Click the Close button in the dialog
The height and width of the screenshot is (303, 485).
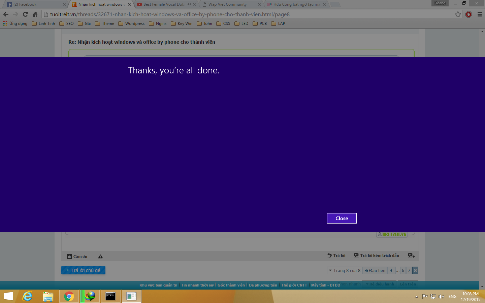(342, 218)
